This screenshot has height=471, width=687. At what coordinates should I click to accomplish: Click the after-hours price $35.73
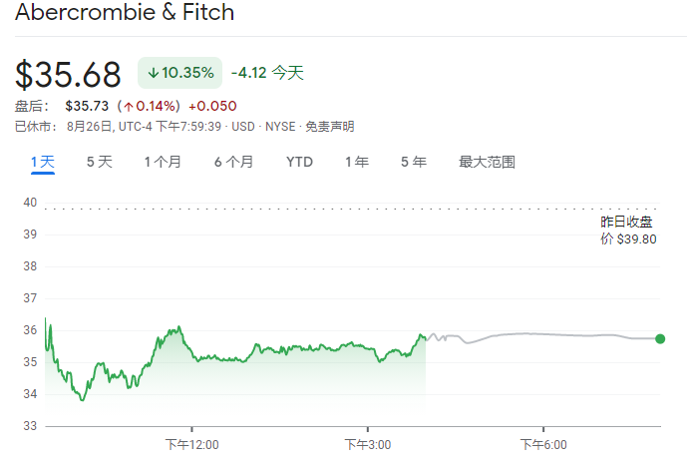pos(87,106)
